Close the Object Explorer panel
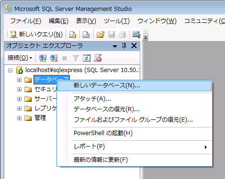Viewport: 225px width, 179px height. click(x=134, y=46)
